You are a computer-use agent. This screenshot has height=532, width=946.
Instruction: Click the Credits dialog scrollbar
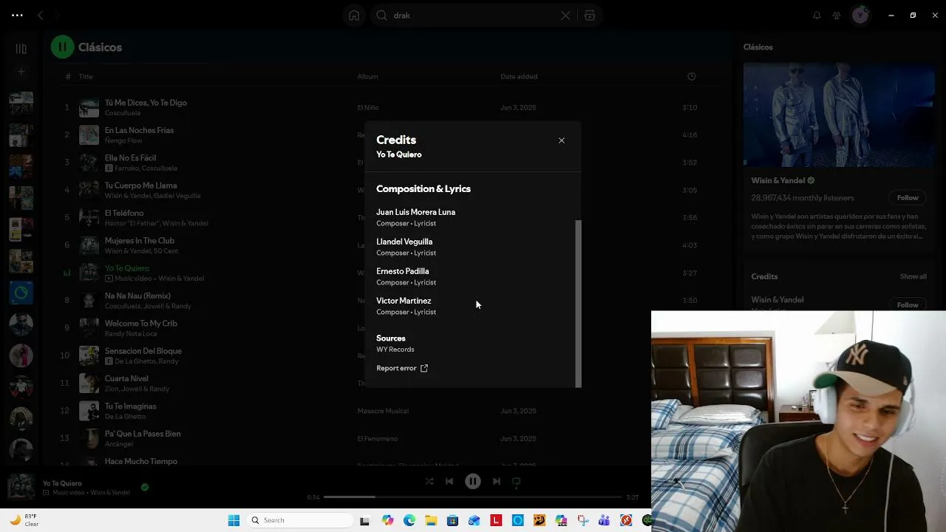pos(579,304)
